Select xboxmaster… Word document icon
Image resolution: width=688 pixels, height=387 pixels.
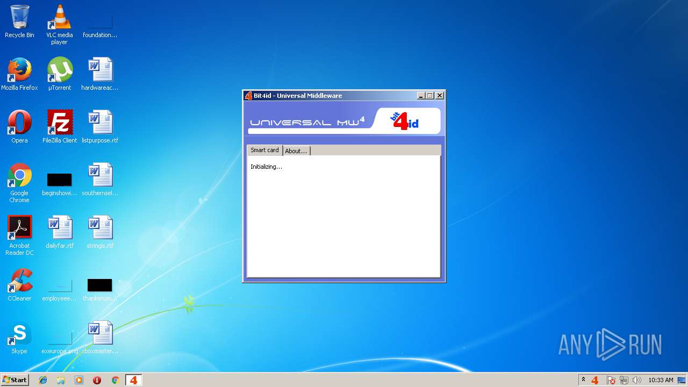[x=100, y=338]
